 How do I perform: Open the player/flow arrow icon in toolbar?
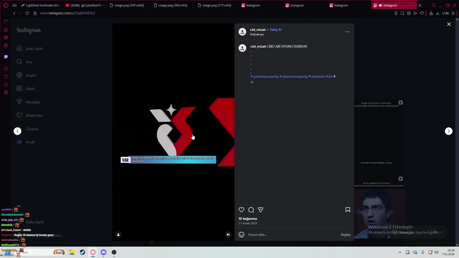pyautogui.click(x=415, y=13)
